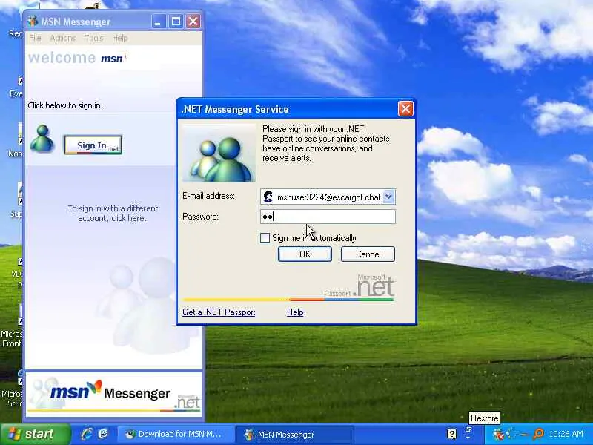Screen dimensions: 593x445
Task: Minimize the MSN Messenger window
Action: point(158,22)
